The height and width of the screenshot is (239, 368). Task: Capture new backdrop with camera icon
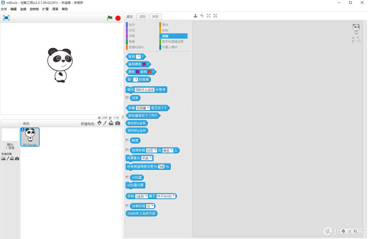tap(17, 159)
